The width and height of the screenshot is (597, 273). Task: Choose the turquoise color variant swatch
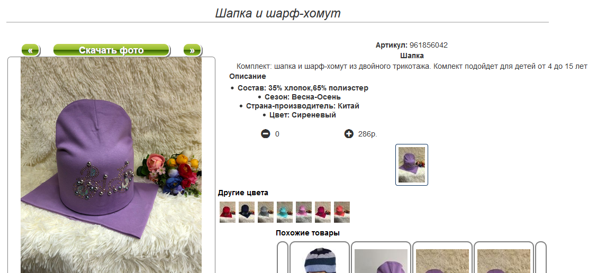pyautogui.click(x=285, y=212)
